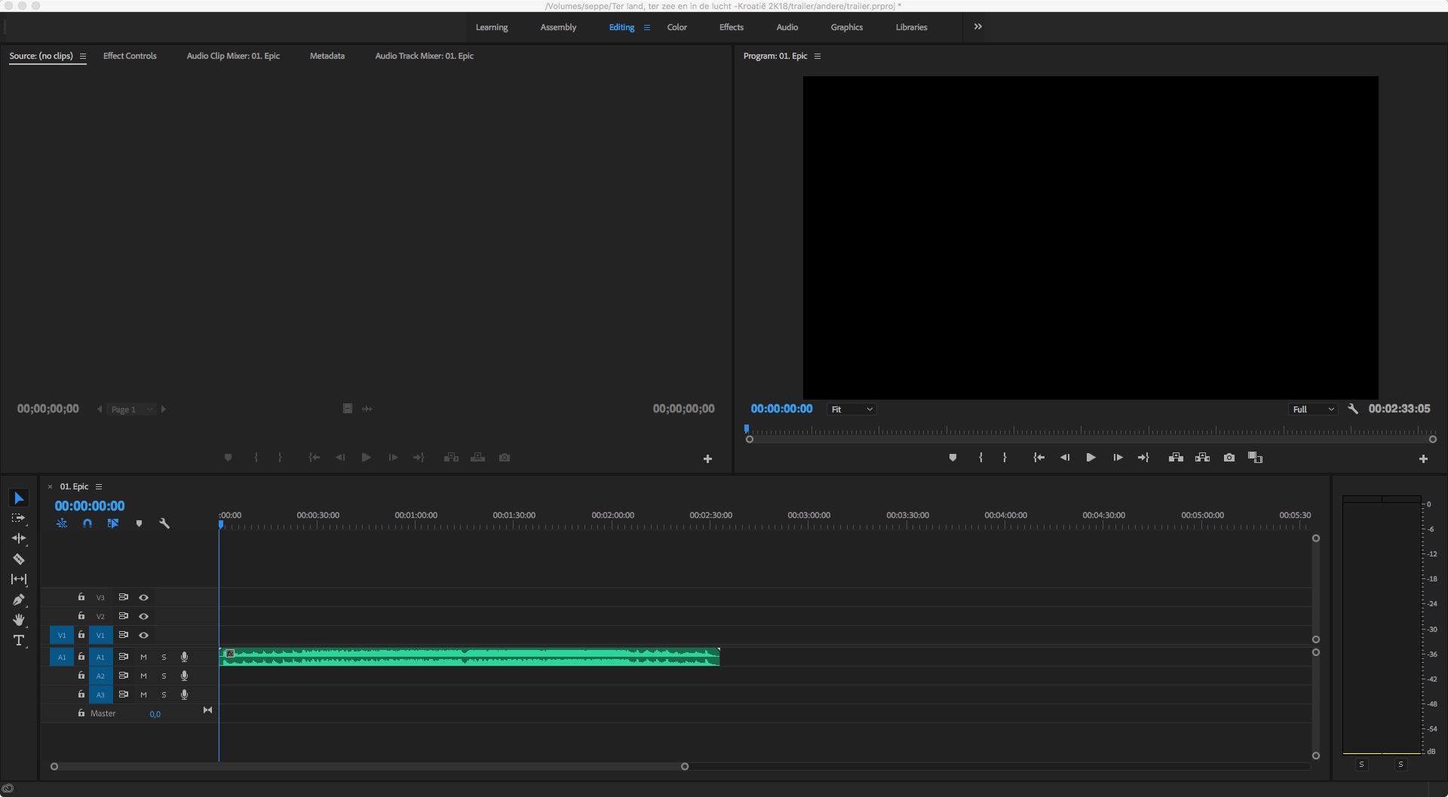The image size is (1448, 797).
Task: Open Program monitor settings wrench
Action: [1353, 409]
